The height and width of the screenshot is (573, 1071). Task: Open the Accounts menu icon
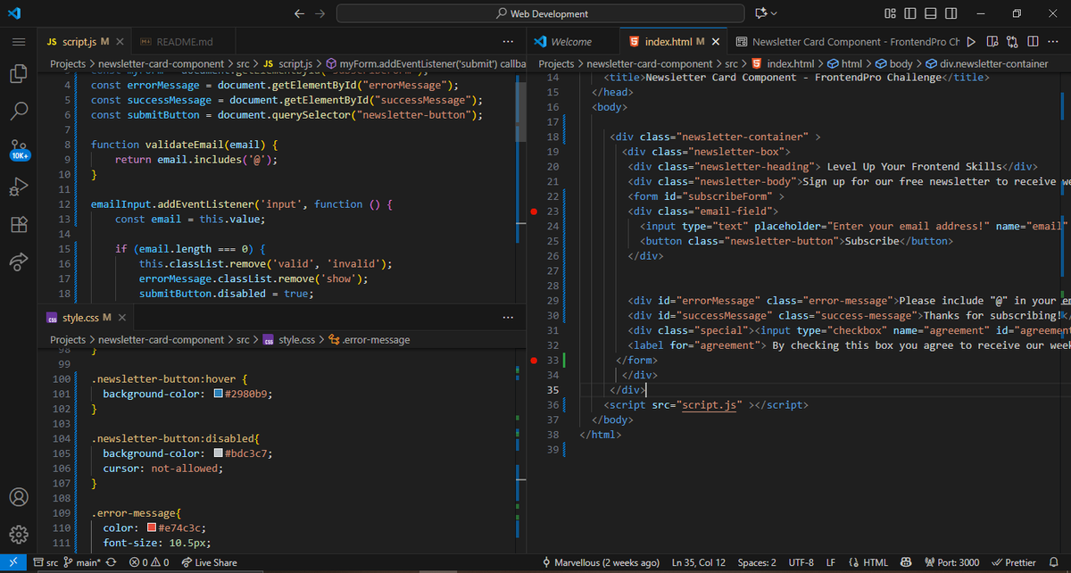18,497
